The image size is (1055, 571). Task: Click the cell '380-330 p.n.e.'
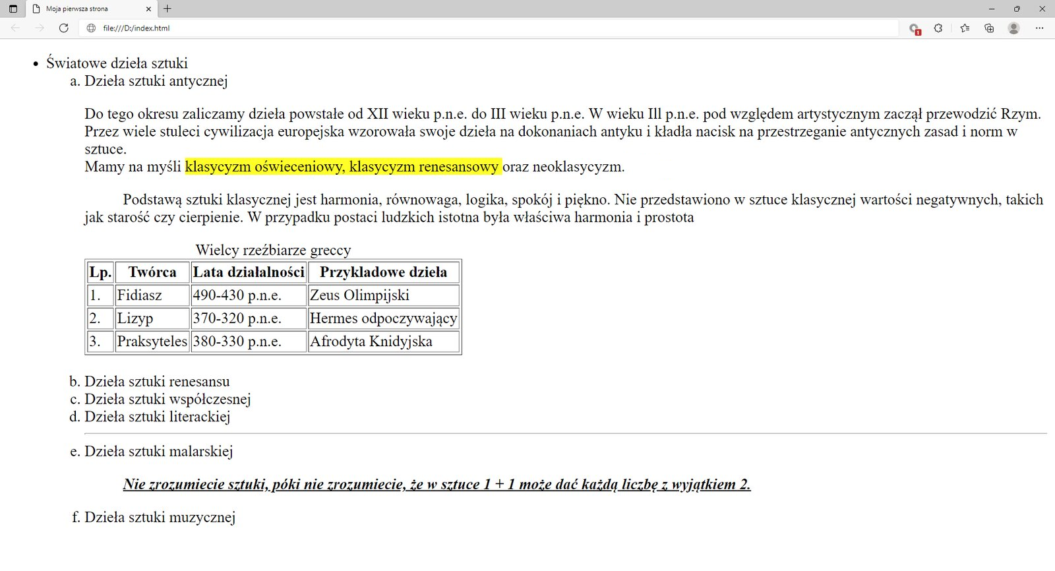click(249, 342)
